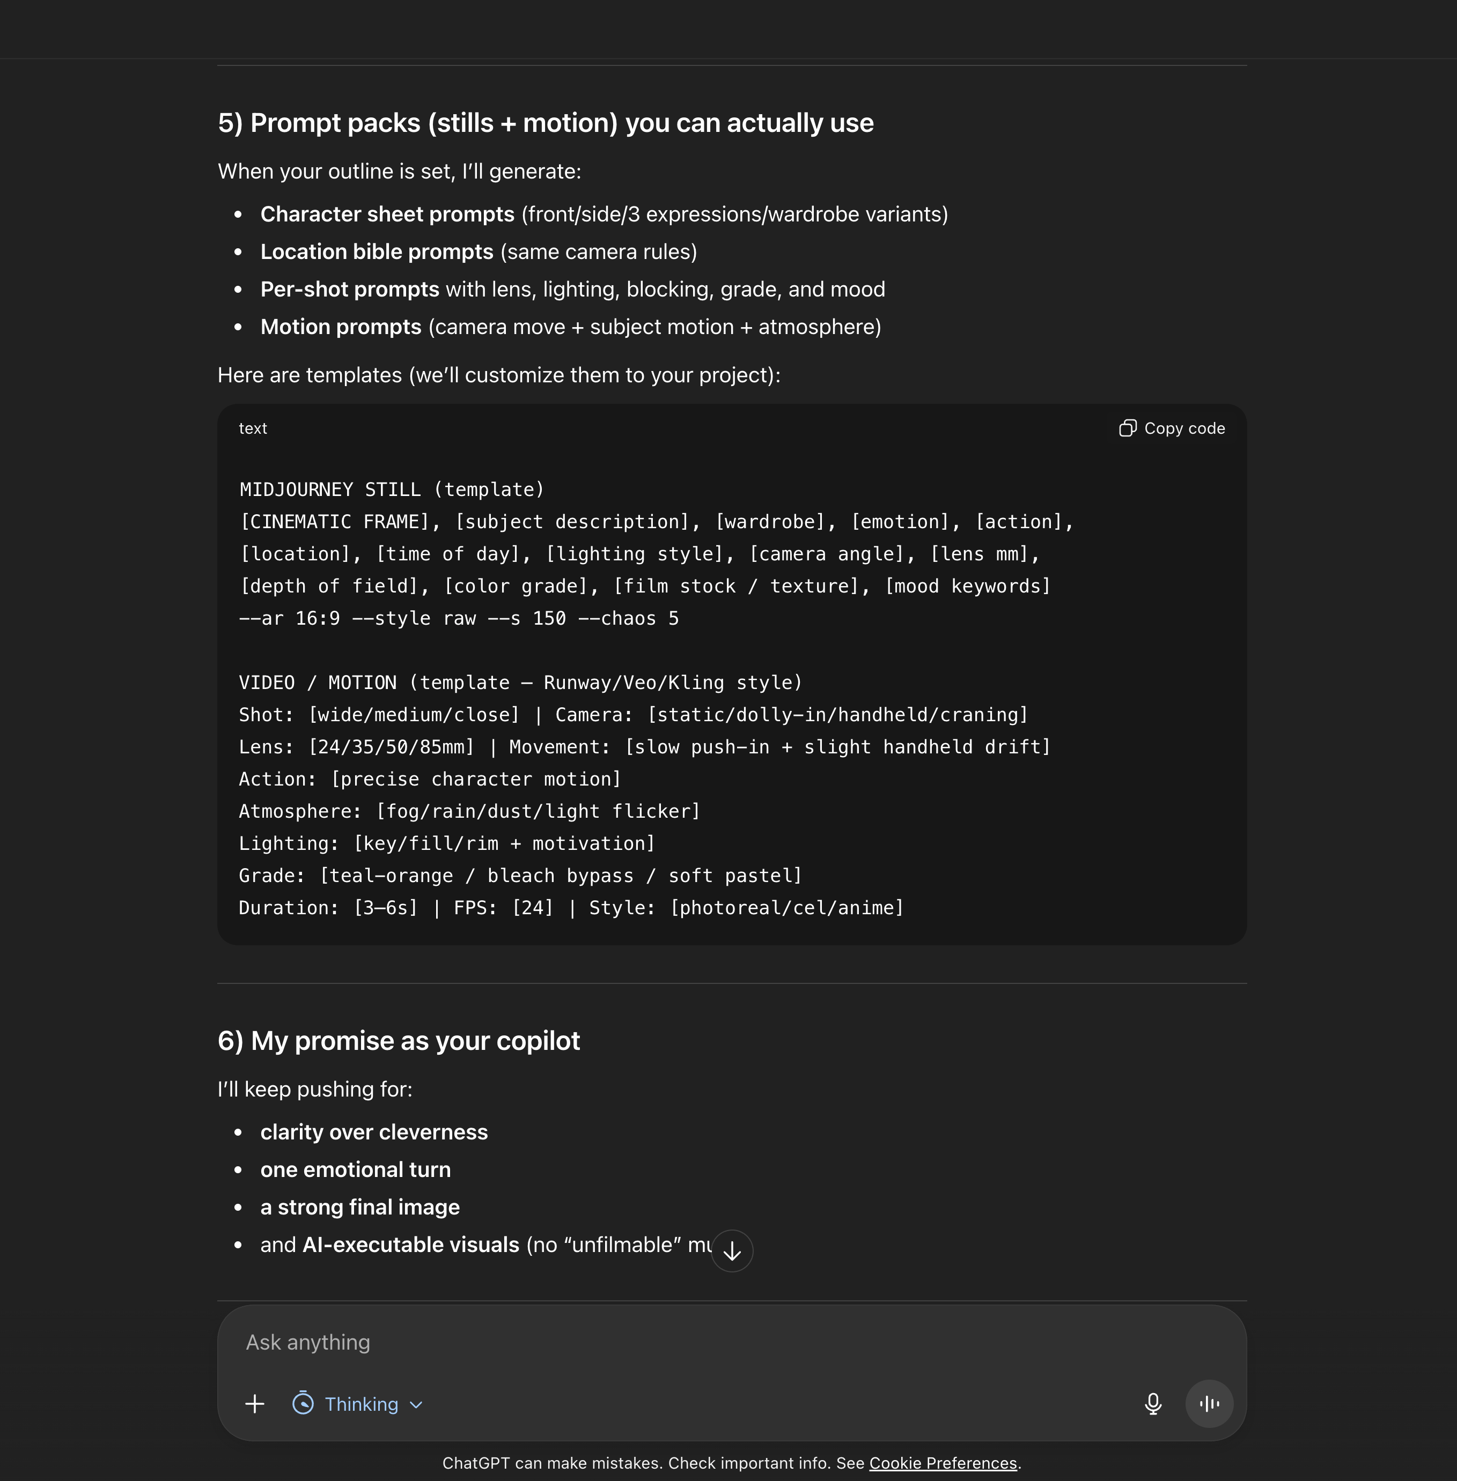Open the plus attachment menu
Screen dimensions: 1457x1481
(255, 1404)
